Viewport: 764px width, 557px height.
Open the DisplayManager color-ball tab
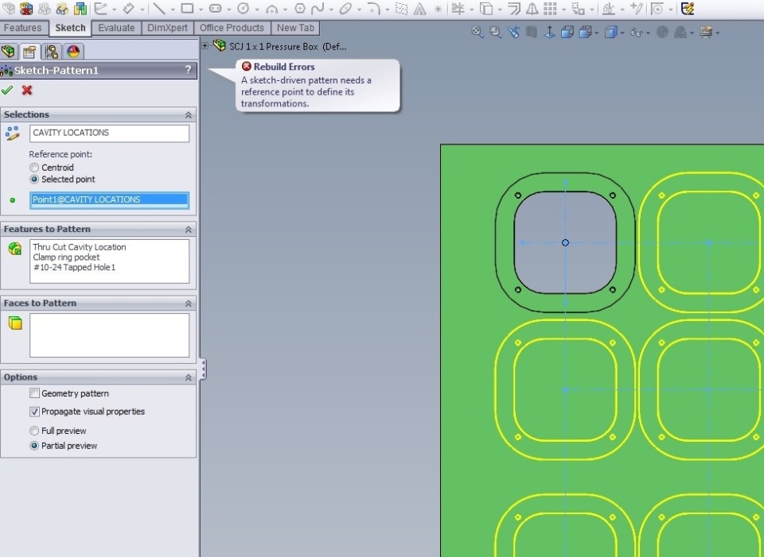click(x=73, y=51)
